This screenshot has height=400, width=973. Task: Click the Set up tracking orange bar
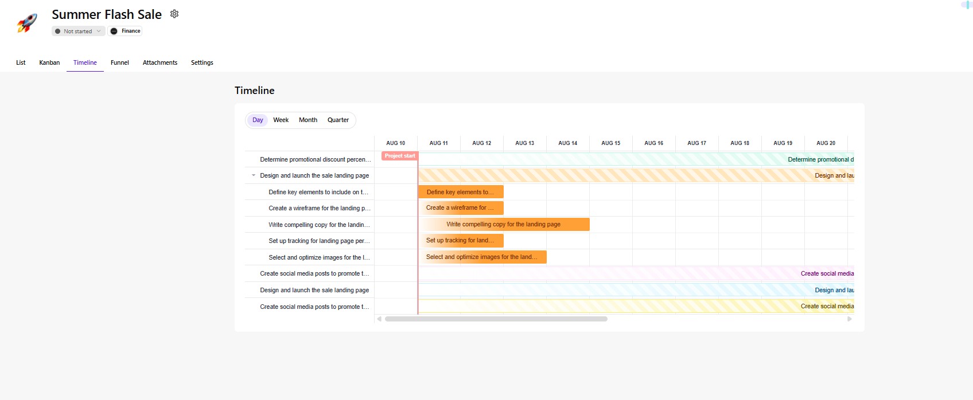461,241
